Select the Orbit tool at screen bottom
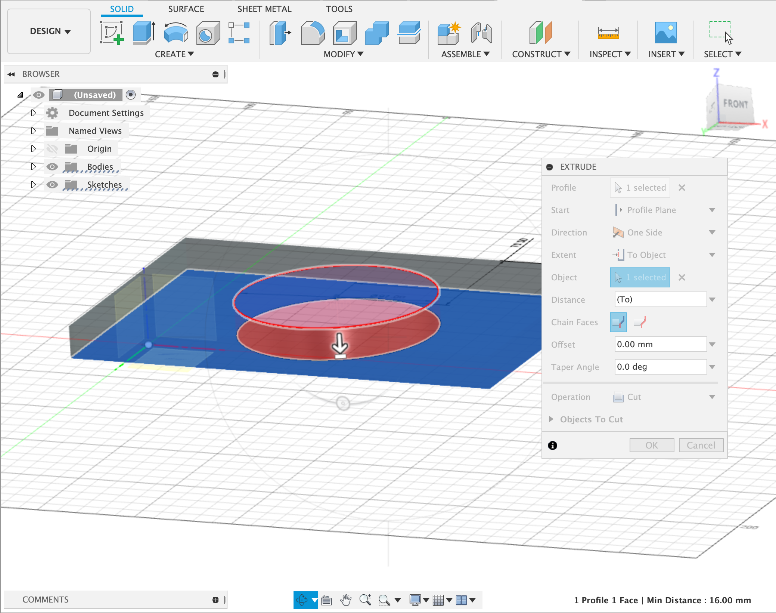This screenshot has height=613, width=776. pos(302,600)
